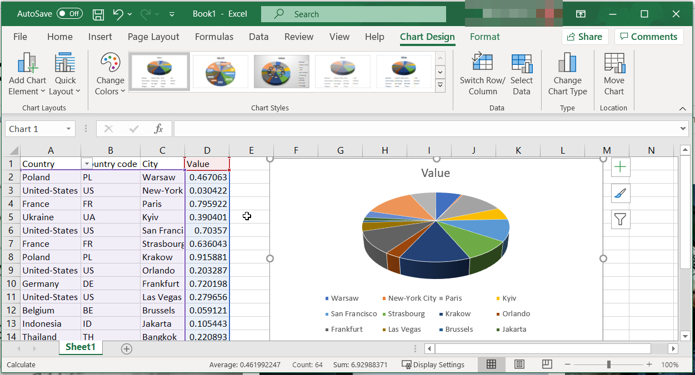Open the Formulas ribbon tab

click(x=214, y=37)
